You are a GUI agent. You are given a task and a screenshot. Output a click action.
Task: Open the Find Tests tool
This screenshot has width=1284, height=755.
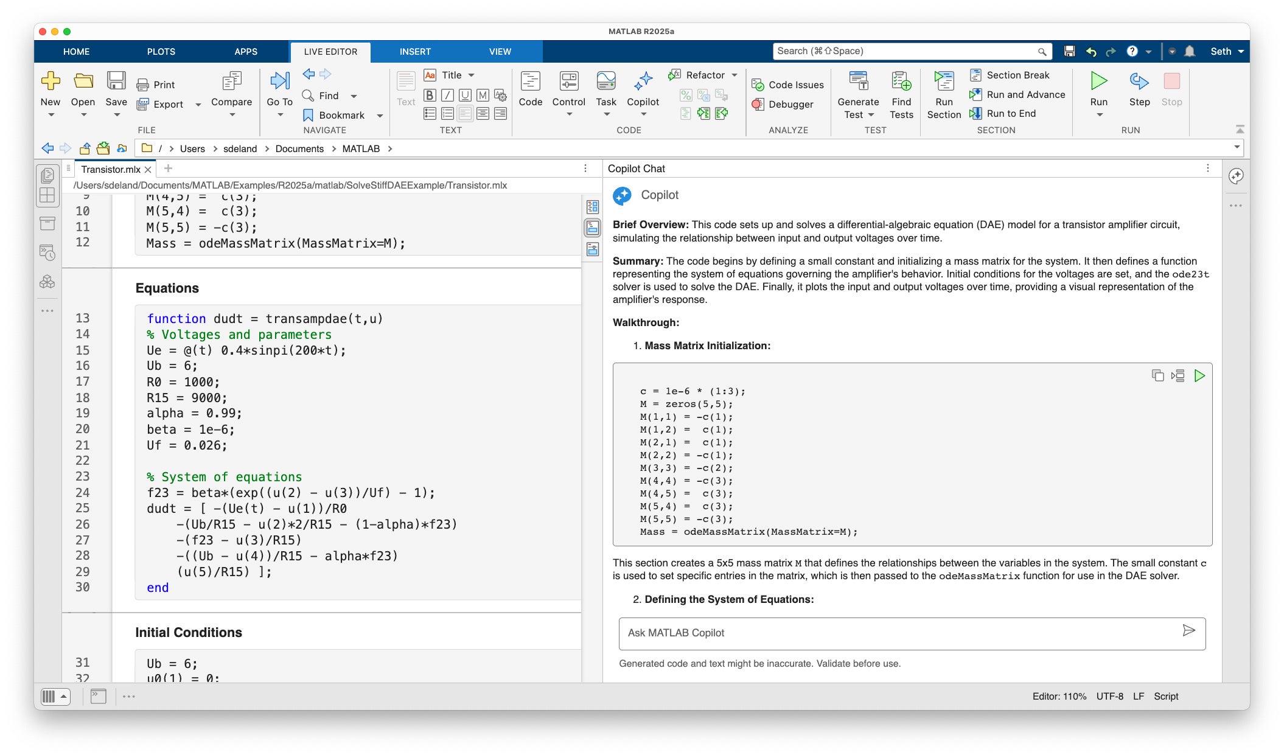click(x=901, y=94)
